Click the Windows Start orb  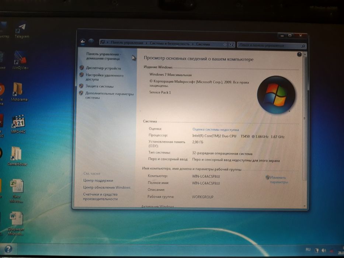point(8,249)
